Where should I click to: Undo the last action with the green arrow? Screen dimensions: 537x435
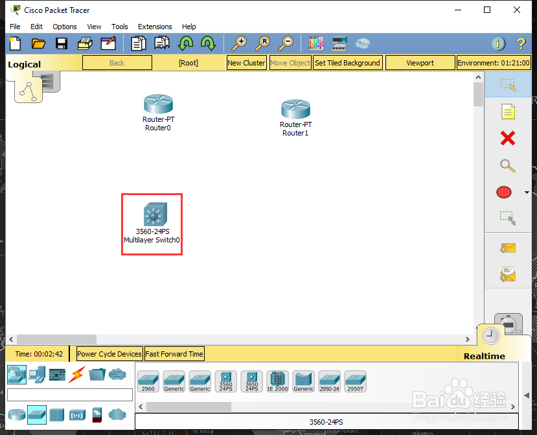(185, 43)
